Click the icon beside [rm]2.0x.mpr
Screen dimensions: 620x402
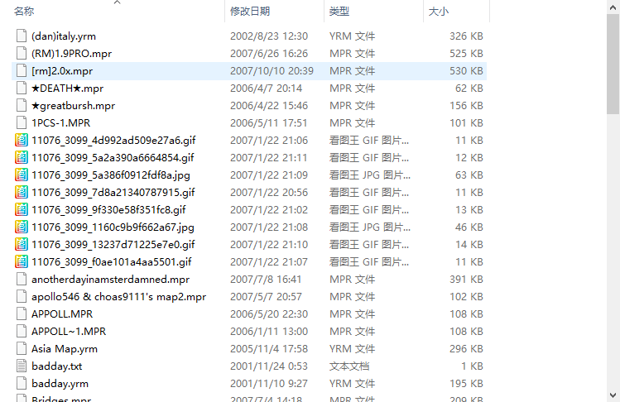22,71
